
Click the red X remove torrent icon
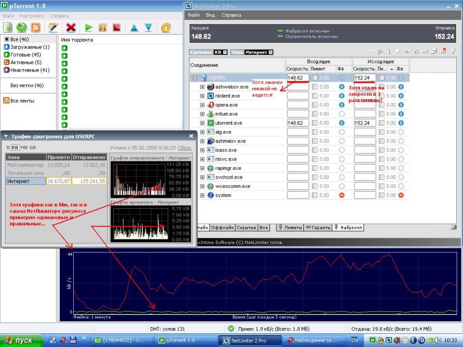(x=71, y=28)
